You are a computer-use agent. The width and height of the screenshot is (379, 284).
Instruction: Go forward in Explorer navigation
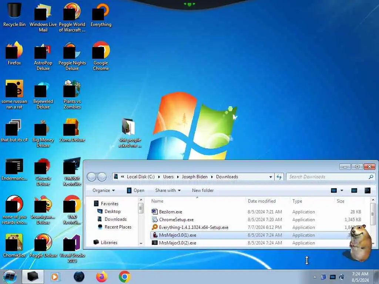102,177
